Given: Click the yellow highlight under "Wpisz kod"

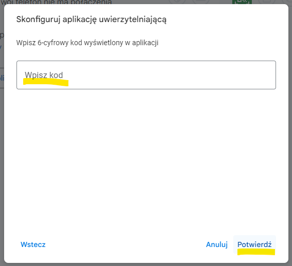Looking at the screenshot, I should (x=46, y=82).
